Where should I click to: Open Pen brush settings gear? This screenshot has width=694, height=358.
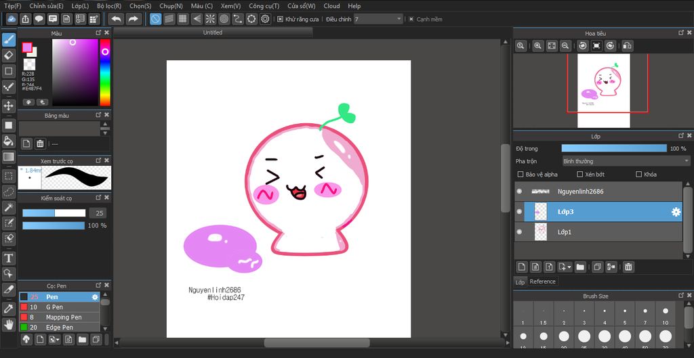(95, 297)
